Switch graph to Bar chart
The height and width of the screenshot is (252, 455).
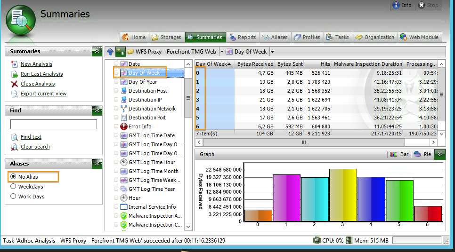(x=399, y=154)
